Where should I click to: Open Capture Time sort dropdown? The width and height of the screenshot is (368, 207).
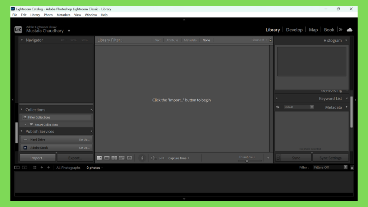[179, 158]
